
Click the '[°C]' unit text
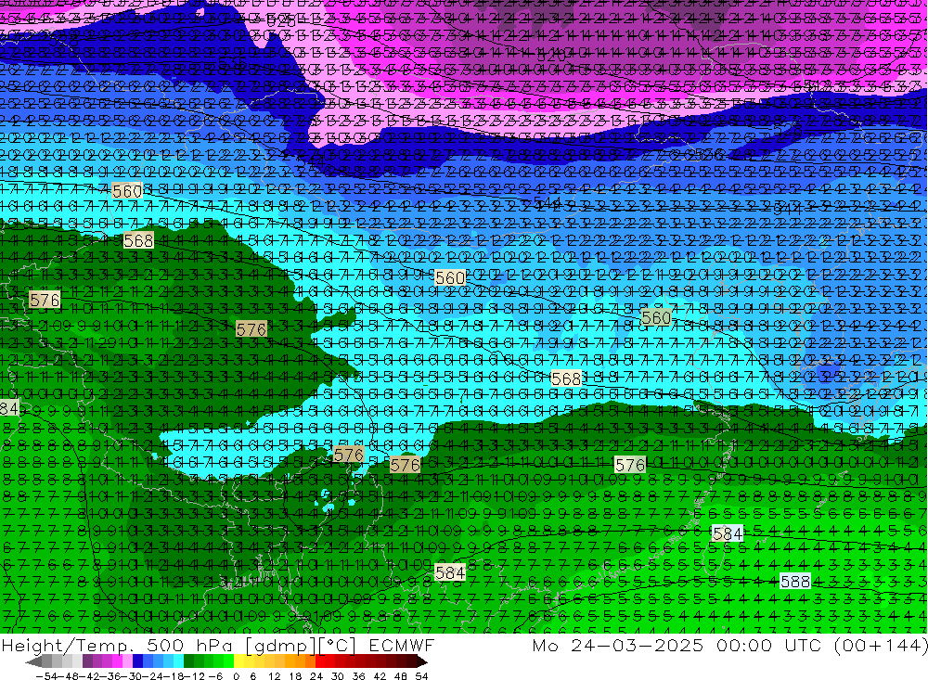336,645
